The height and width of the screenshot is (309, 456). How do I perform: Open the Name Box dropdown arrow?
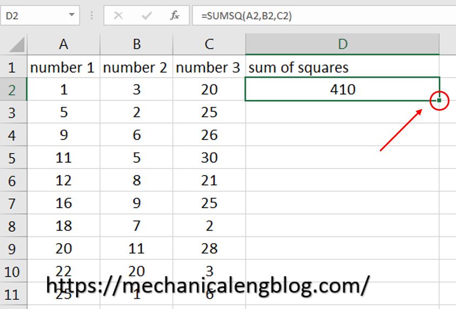(x=71, y=15)
